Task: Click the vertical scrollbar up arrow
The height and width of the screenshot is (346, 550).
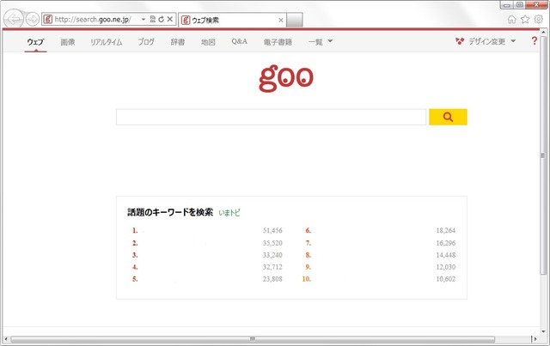Action: coord(543,33)
